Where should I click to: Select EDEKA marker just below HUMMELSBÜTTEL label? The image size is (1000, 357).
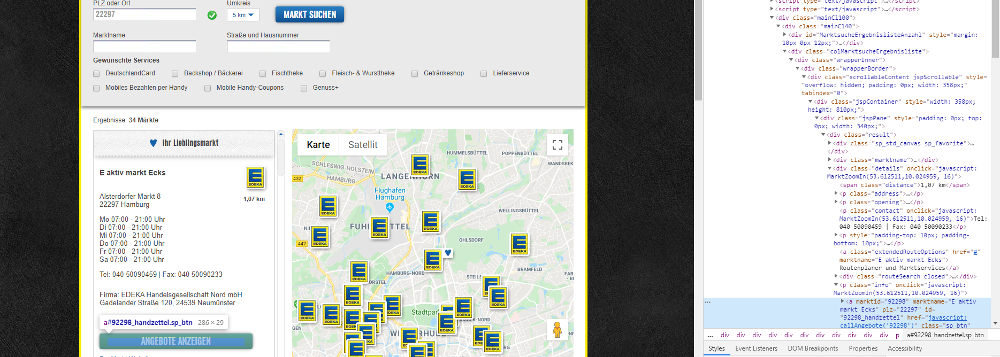[x=467, y=179]
